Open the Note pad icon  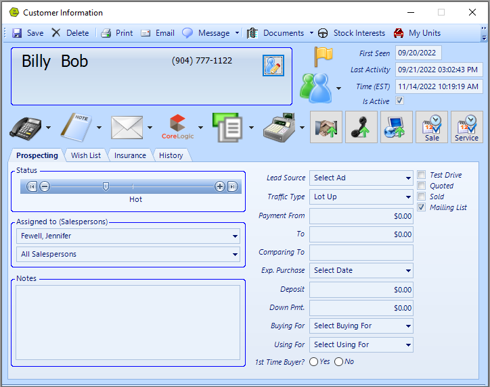(x=76, y=127)
